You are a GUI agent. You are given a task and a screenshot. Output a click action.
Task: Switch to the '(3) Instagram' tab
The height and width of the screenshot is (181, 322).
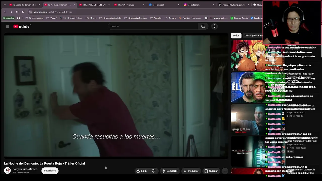(199, 5)
